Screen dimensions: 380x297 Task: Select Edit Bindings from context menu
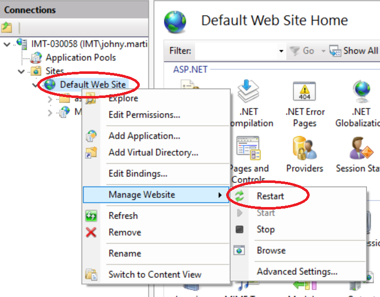click(138, 174)
